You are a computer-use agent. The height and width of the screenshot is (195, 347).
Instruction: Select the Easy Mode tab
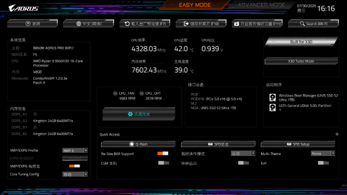195,5
